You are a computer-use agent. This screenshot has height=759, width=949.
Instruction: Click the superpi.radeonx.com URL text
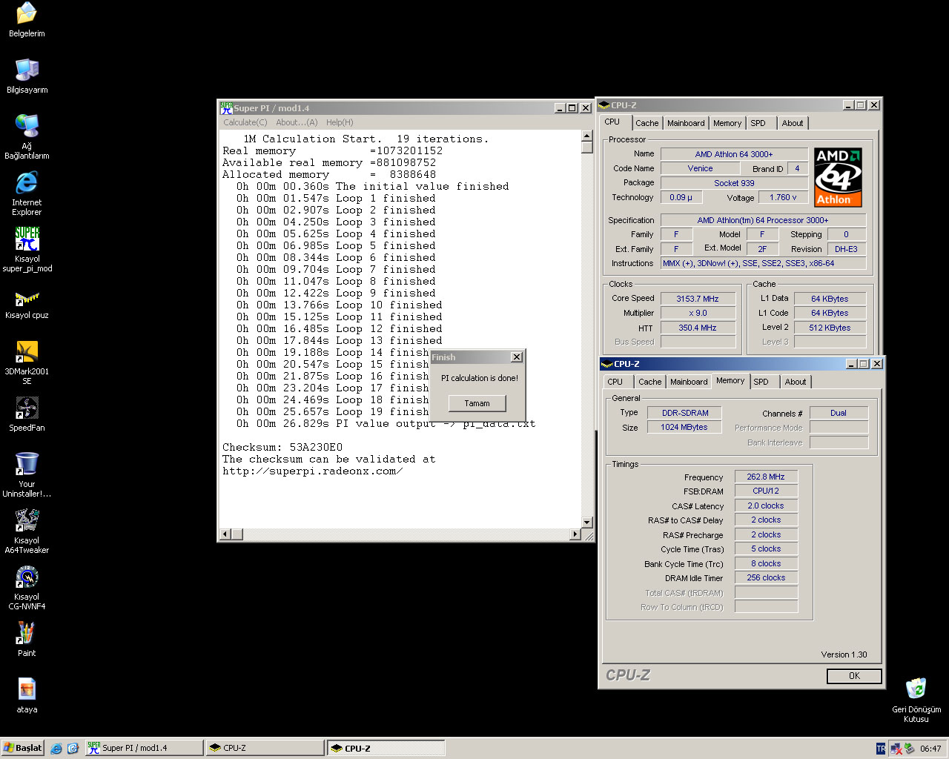point(312,471)
